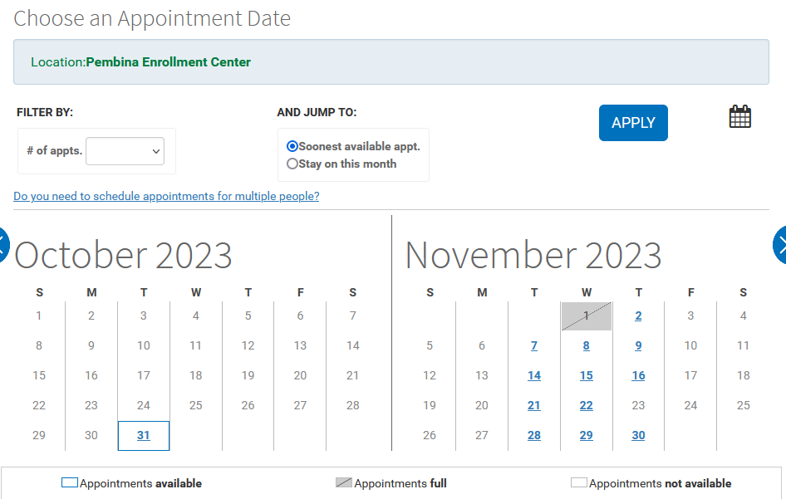The width and height of the screenshot is (786, 499).
Task: Pick November 9 appointment date
Action: pyautogui.click(x=638, y=345)
